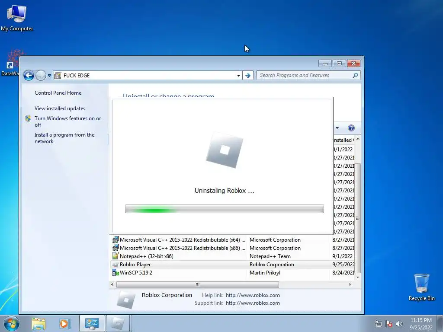
Task: Click the vertical scrollbar thumb
Action: [358, 218]
